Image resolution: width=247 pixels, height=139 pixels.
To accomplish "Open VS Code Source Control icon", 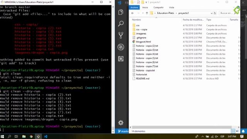I will point(121,35).
